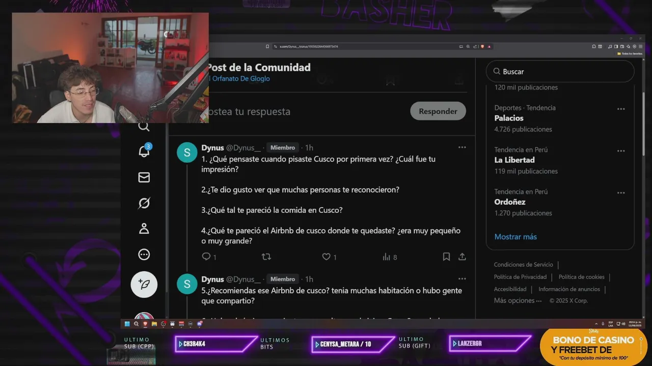The height and width of the screenshot is (366, 652).
Task: Repost the first Dynus post
Action: (x=266, y=257)
